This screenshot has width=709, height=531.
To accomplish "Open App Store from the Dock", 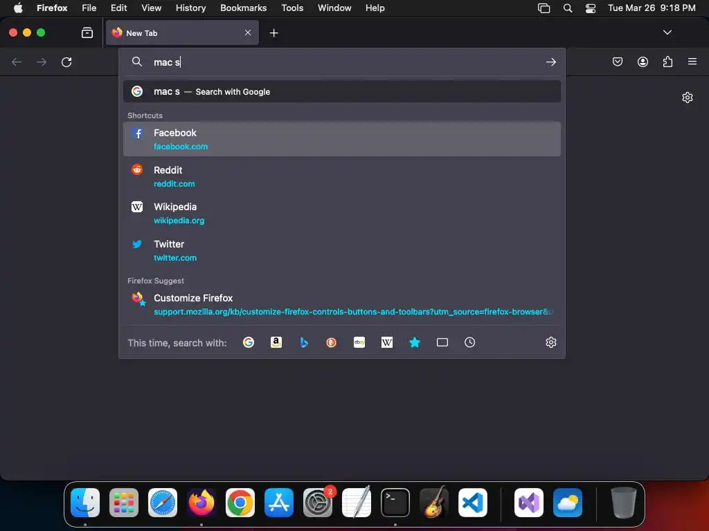I will click(278, 502).
